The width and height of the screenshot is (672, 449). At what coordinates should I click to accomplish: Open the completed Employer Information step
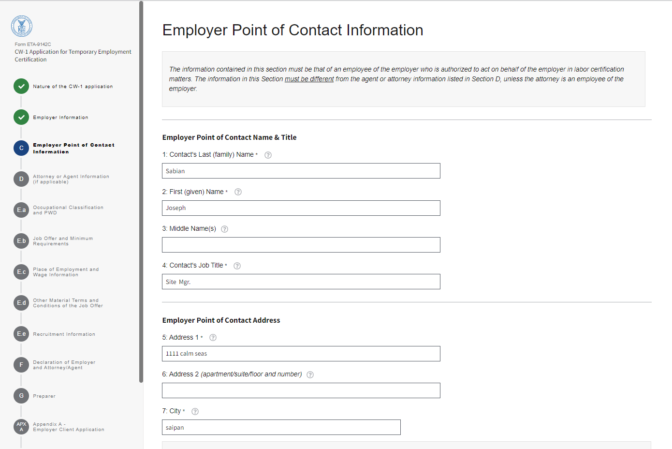coord(21,118)
